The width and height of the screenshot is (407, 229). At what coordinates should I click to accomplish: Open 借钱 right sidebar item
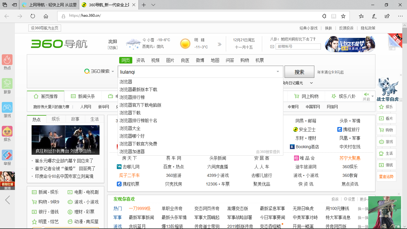[386, 165]
